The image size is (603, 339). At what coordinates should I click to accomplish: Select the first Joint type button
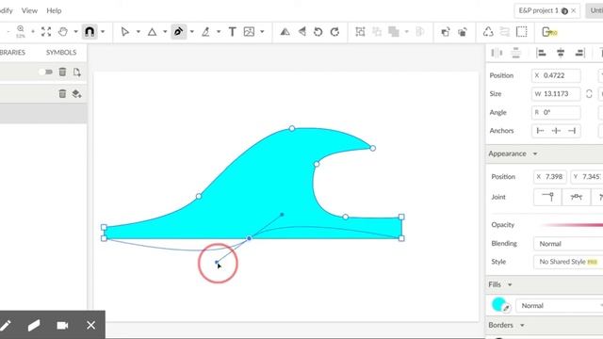[547, 197]
